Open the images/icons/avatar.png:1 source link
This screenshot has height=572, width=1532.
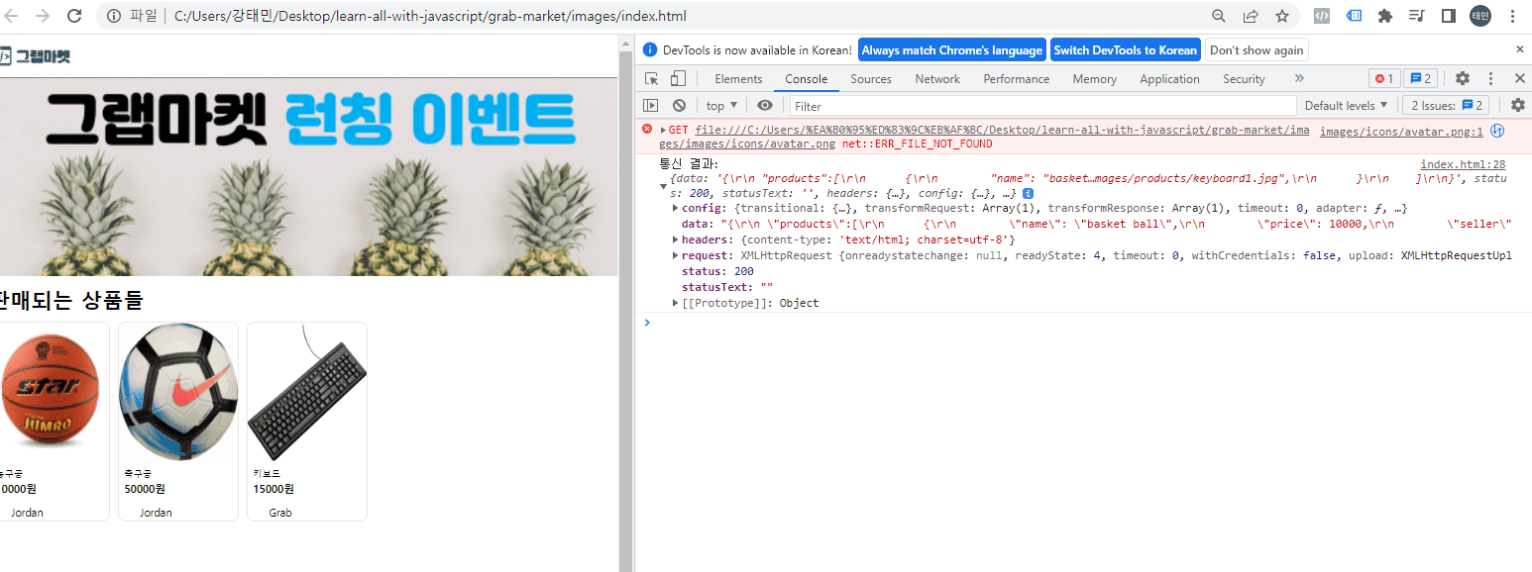point(1401,131)
